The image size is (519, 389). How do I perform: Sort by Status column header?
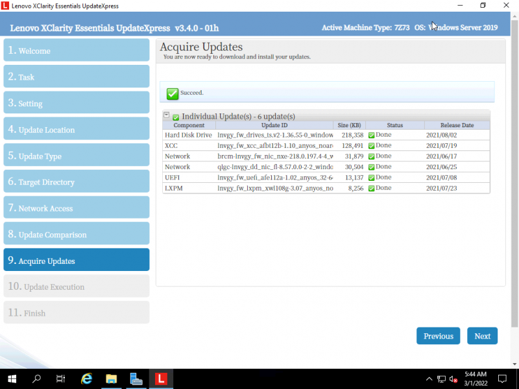[x=395, y=125]
